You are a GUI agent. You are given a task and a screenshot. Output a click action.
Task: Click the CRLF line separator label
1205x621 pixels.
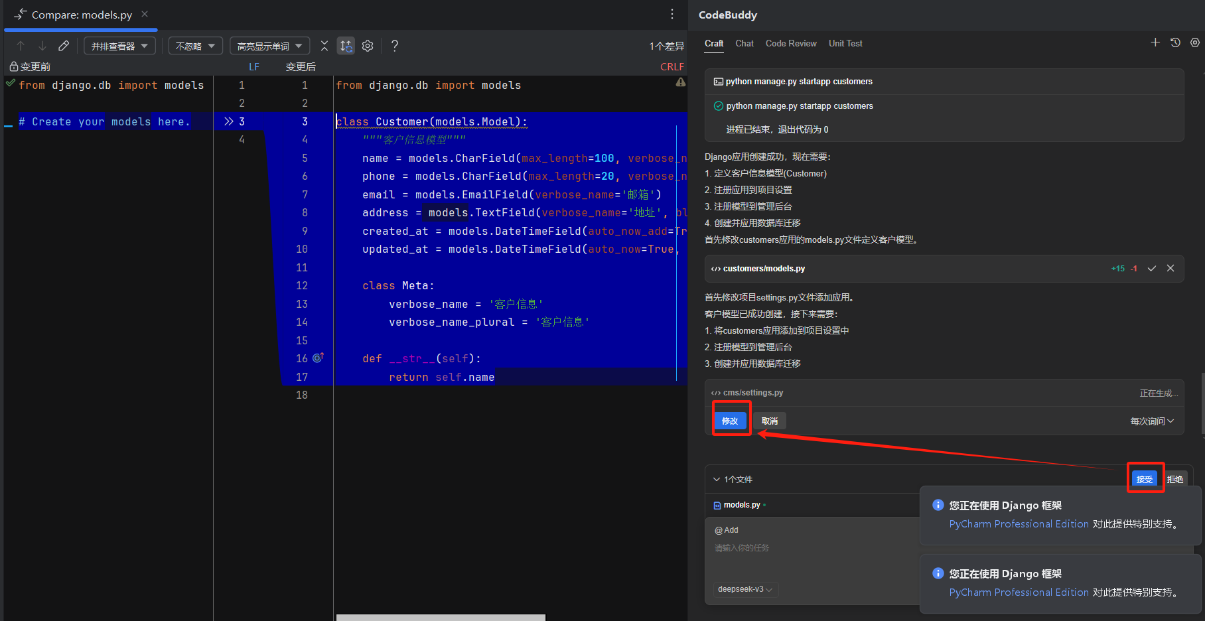coord(672,67)
